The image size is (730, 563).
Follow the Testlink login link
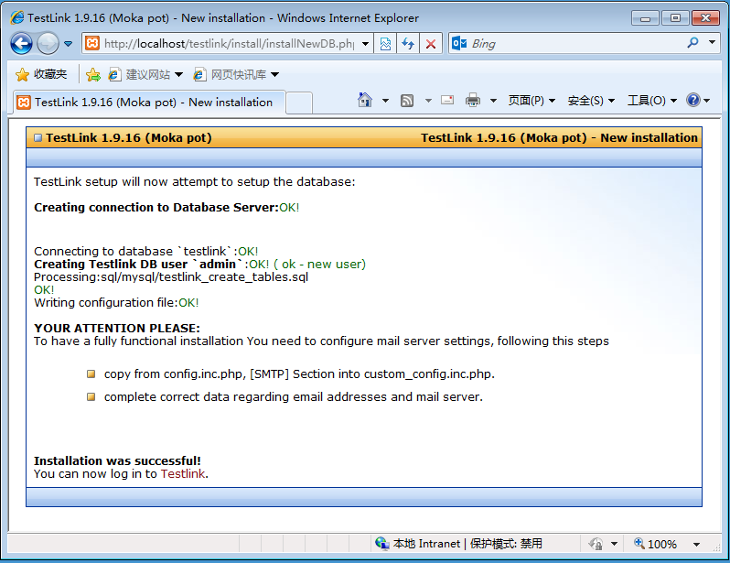(183, 473)
